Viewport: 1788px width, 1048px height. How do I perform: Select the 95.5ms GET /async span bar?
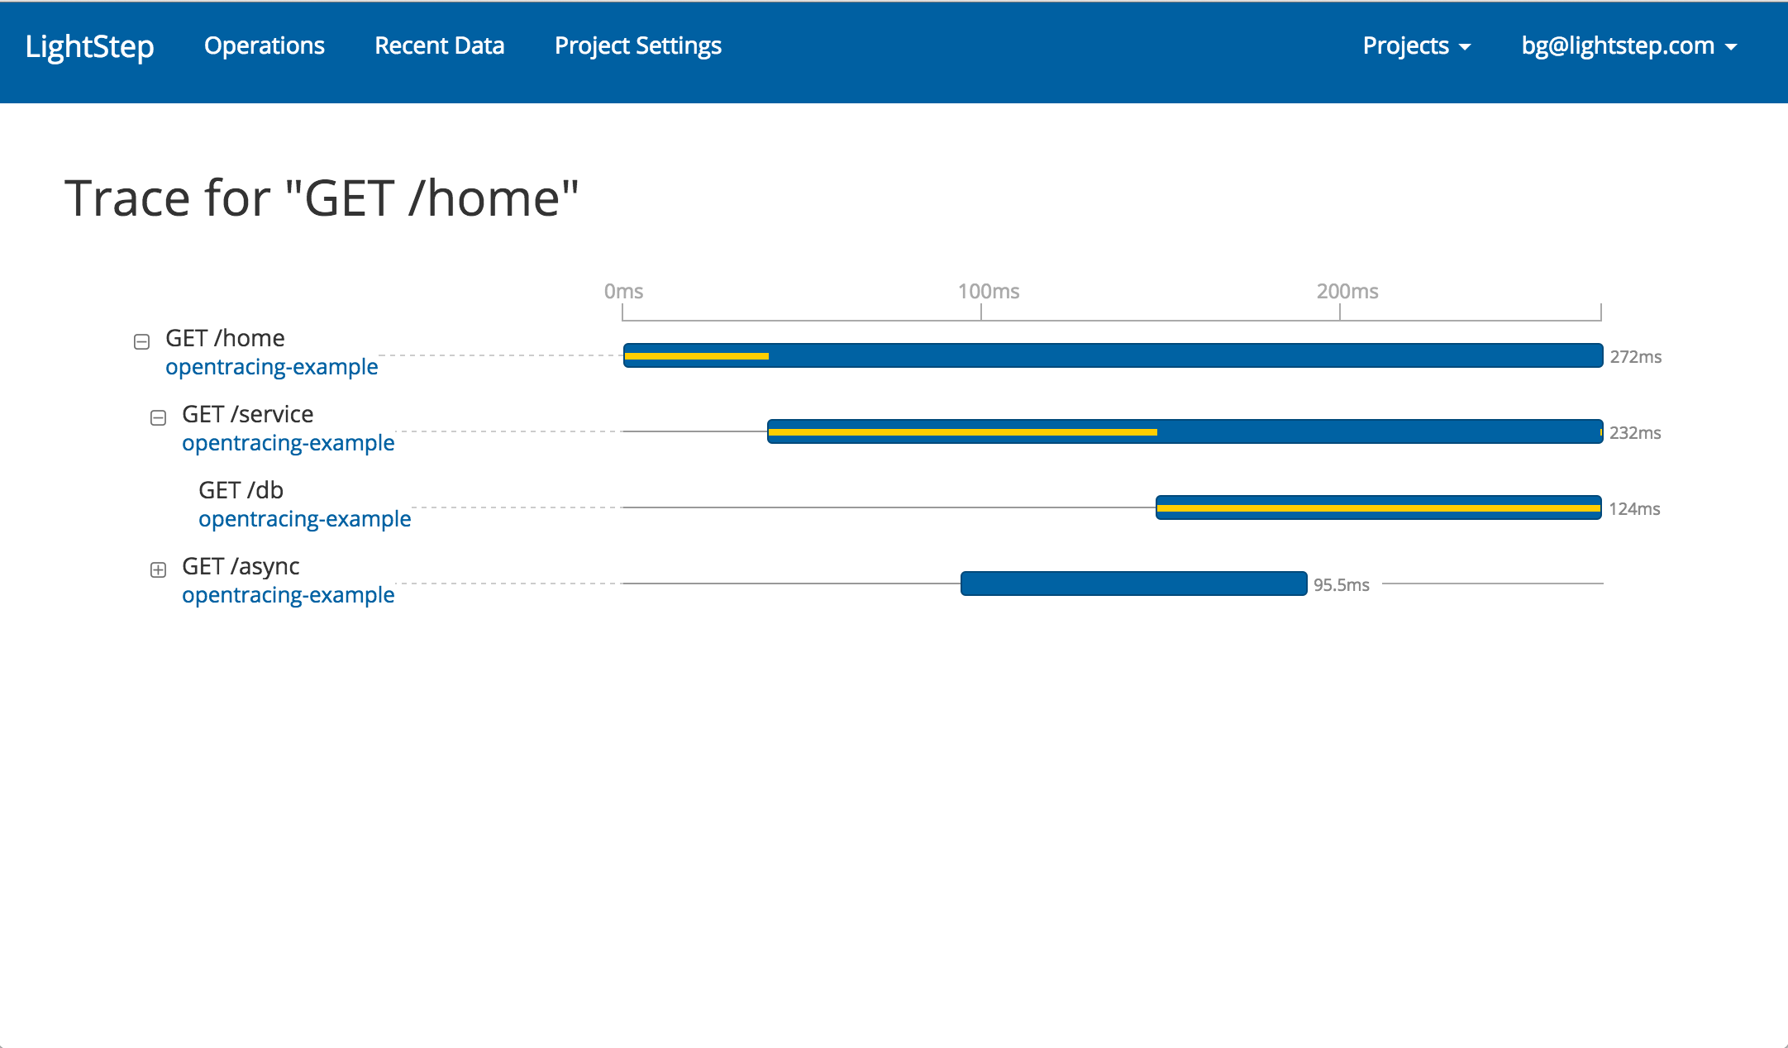pyautogui.click(x=1133, y=584)
